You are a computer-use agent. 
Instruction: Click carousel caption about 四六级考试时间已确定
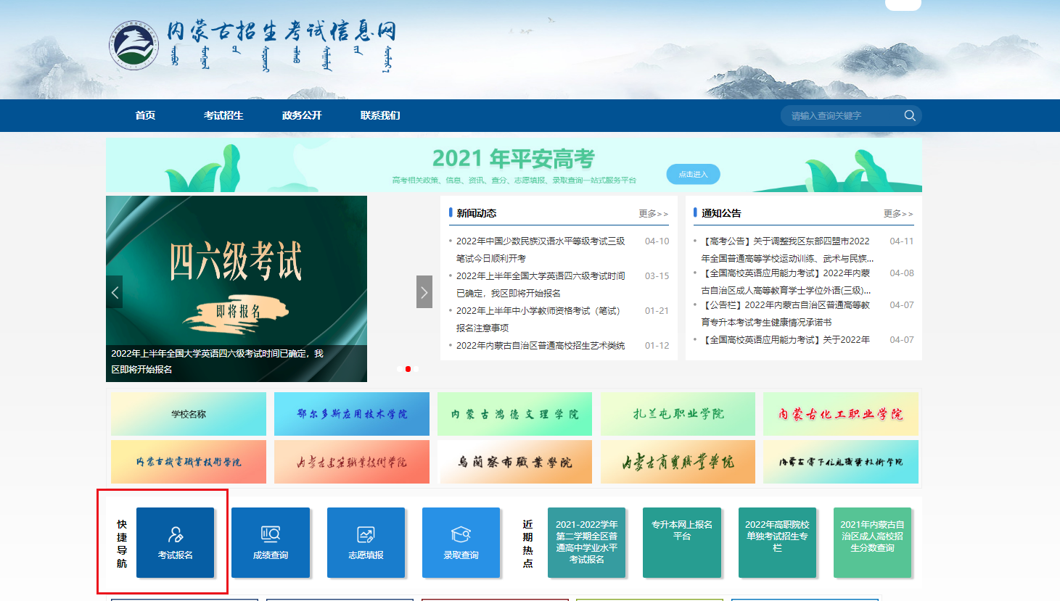(x=218, y=361)
